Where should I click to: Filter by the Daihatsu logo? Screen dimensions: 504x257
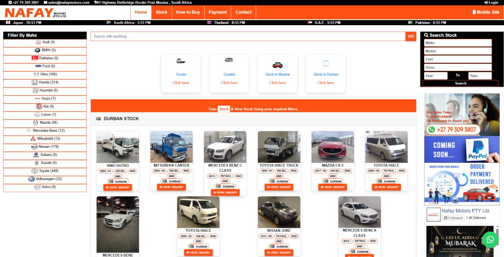point(35,58)
